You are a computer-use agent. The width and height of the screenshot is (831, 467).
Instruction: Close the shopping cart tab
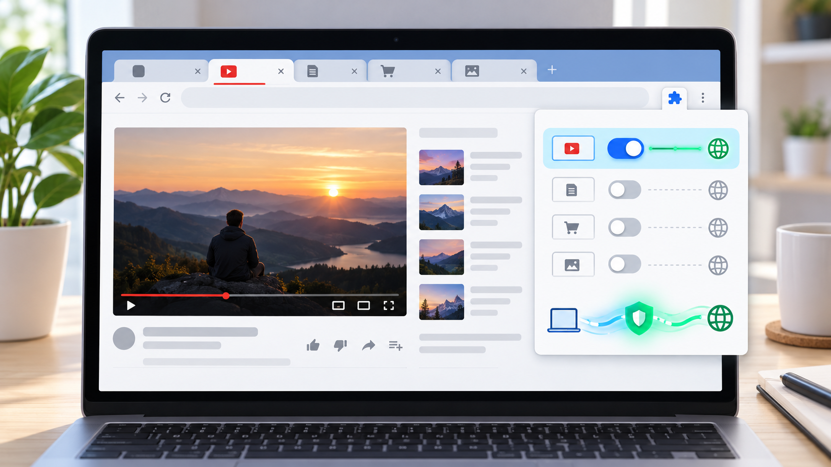(x=438, y=71)
